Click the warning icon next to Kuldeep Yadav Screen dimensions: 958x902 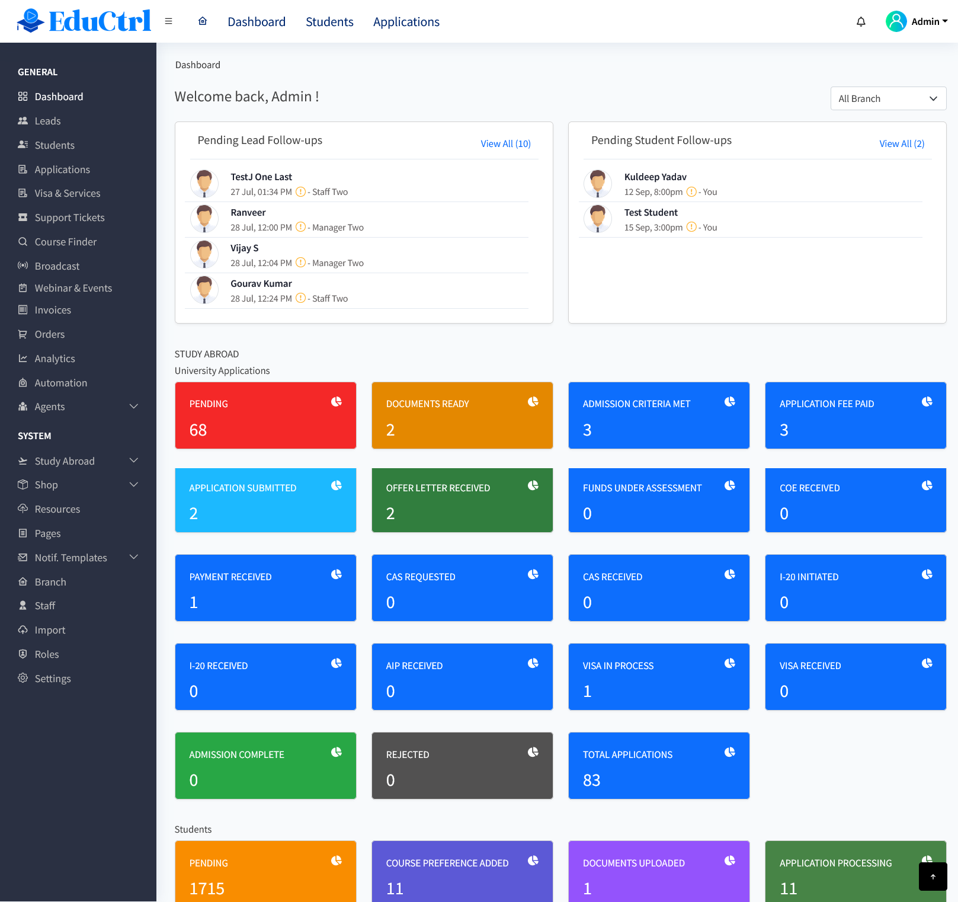click(691, 191)
